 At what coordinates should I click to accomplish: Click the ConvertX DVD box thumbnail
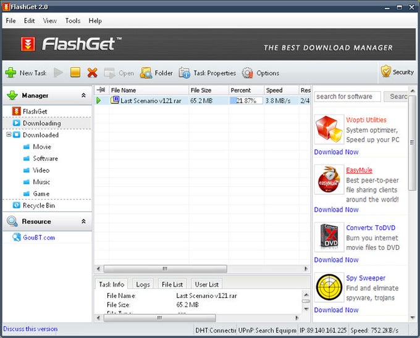pyautogui.click(x=329, y=237)
